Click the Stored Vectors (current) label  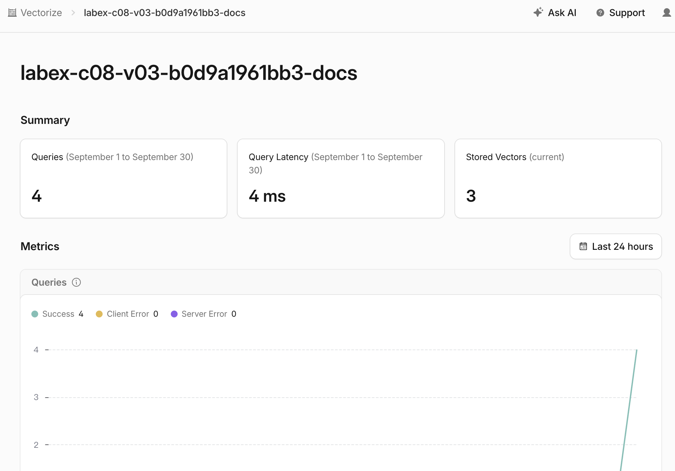(x=515, y=157)
